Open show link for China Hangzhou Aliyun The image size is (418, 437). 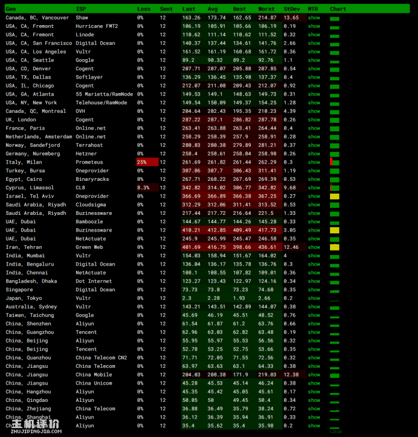(314, 392)
